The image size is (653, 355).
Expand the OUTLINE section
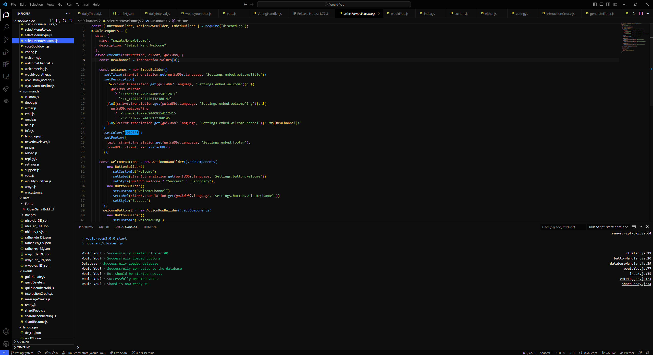(x=23, y=342)
